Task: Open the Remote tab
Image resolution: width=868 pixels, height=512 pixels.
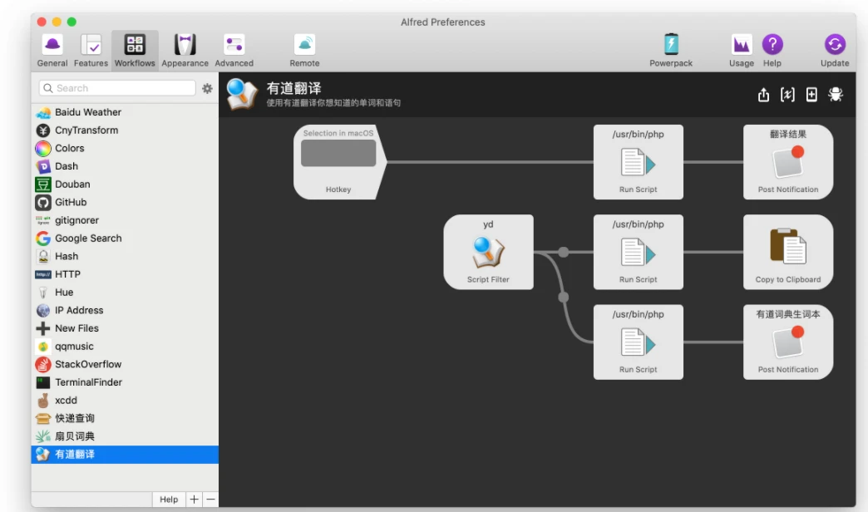Action: 304,51
